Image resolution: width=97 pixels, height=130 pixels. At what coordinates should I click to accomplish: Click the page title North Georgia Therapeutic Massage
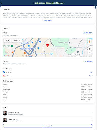click(48, 3)
